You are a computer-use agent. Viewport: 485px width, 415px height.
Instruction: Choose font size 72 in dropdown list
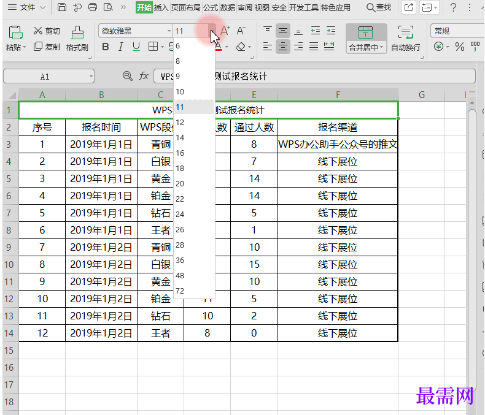pos(180,291)
